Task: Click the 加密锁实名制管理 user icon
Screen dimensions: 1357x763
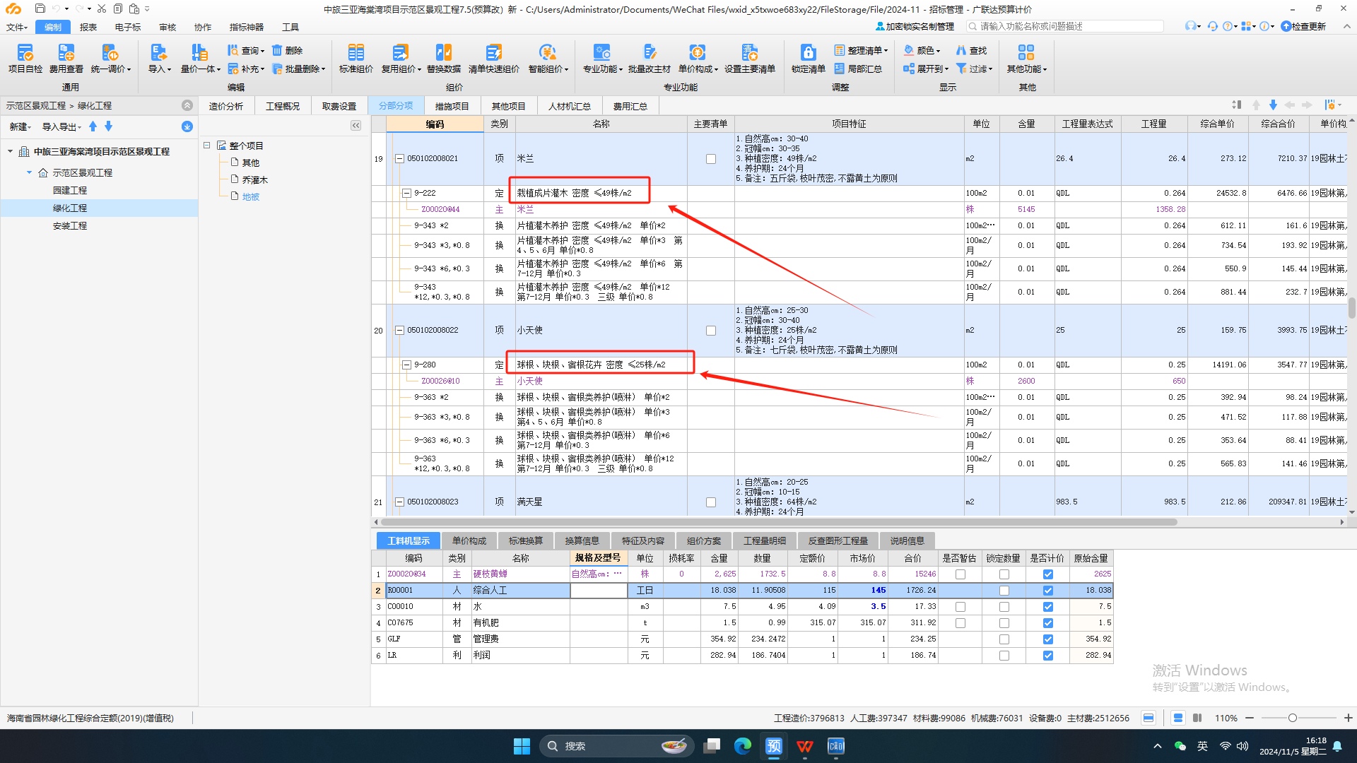Action: pos(880,26)
